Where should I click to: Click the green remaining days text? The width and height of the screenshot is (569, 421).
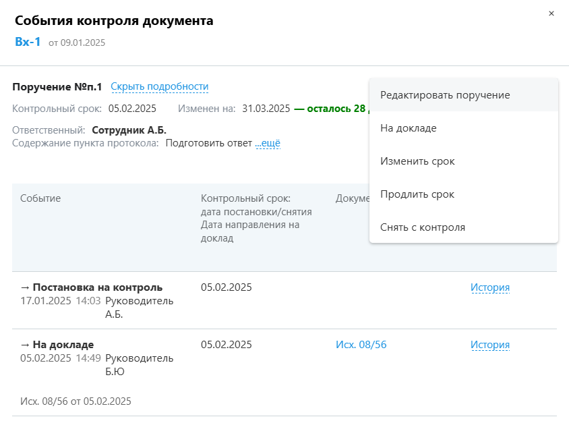(330, 108)
